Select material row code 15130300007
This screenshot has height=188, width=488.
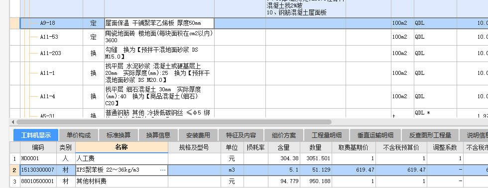pos(38,170)
